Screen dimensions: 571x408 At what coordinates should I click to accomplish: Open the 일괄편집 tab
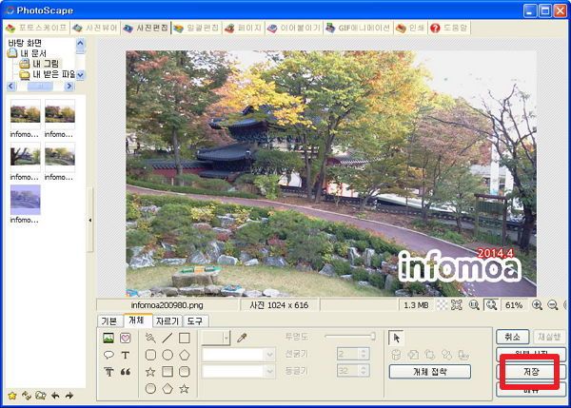point(196,28)
